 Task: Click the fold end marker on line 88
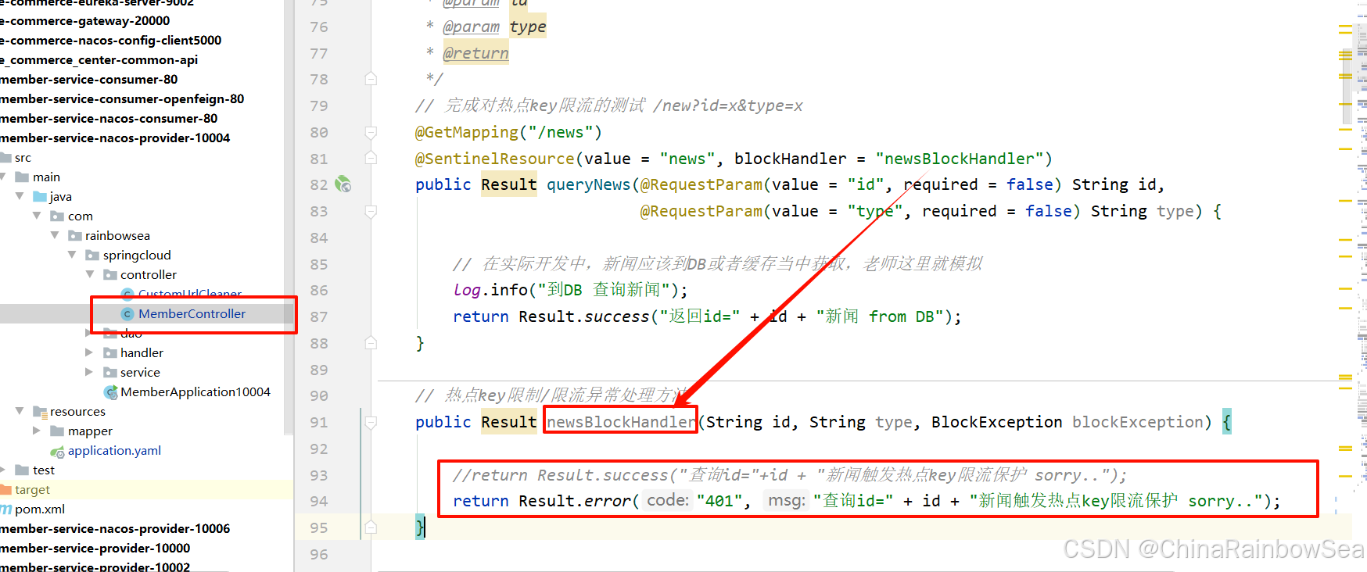pos(371,343)
